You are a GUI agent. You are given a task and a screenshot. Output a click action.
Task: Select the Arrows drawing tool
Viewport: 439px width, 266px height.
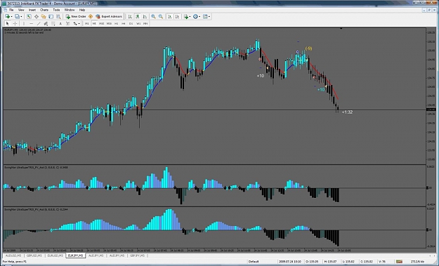(75, 24)
